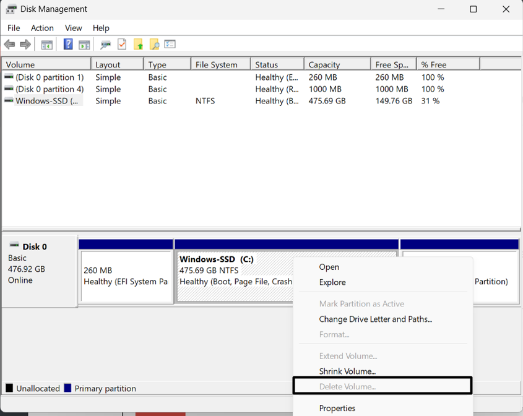Open the View menu
523x416 pixels.
click(73, 28)
